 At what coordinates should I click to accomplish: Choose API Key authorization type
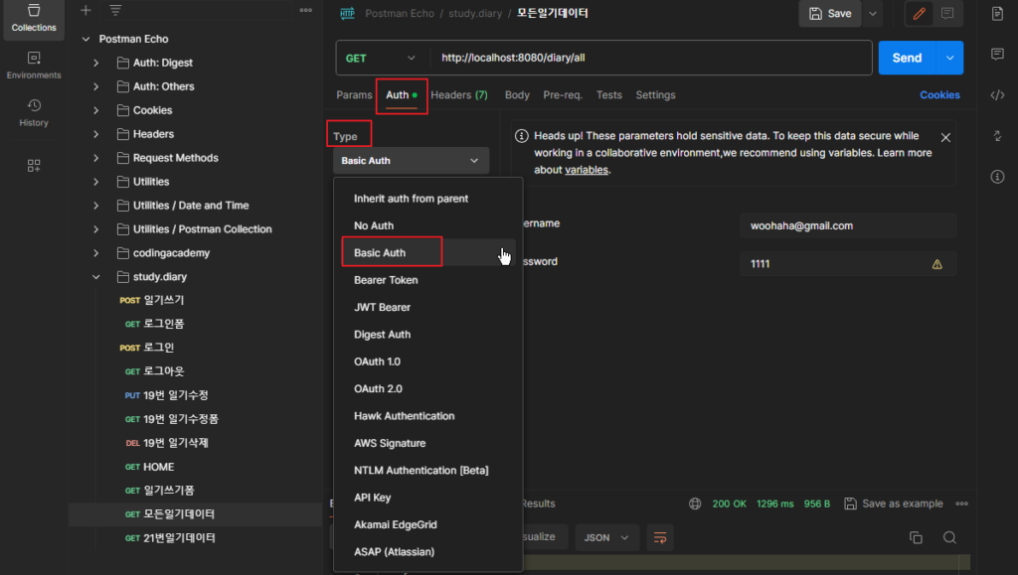[x=428, y=498]
